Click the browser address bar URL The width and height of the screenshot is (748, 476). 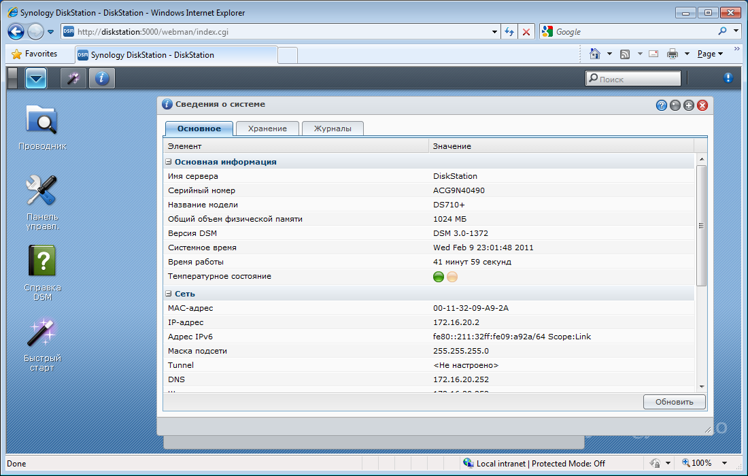tap(152, 32)
